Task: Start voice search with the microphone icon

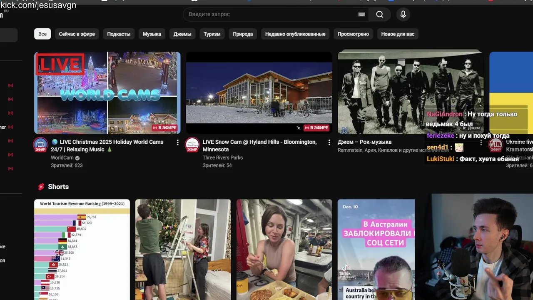Action: point(403,14)
